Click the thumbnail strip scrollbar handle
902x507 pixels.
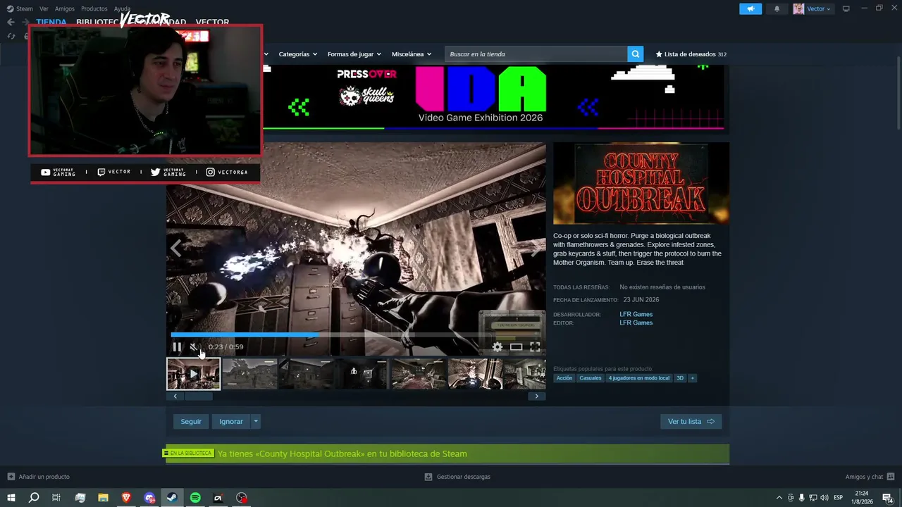pyautogui.click(x=198, y=396)
